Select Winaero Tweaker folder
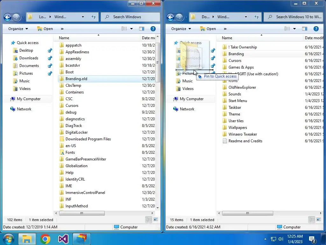 click(243, 134)
